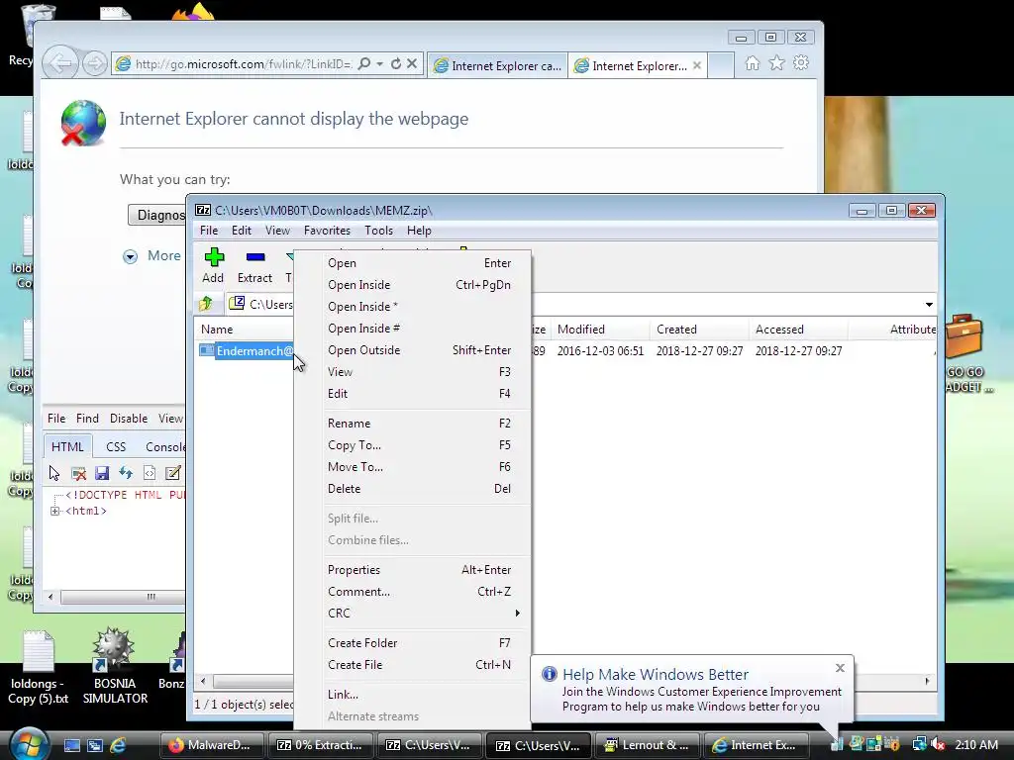The height and width of the screenshot is (760, 1014).
Task: Click the clear cache icon in developer tools
Action: [78, 473]
